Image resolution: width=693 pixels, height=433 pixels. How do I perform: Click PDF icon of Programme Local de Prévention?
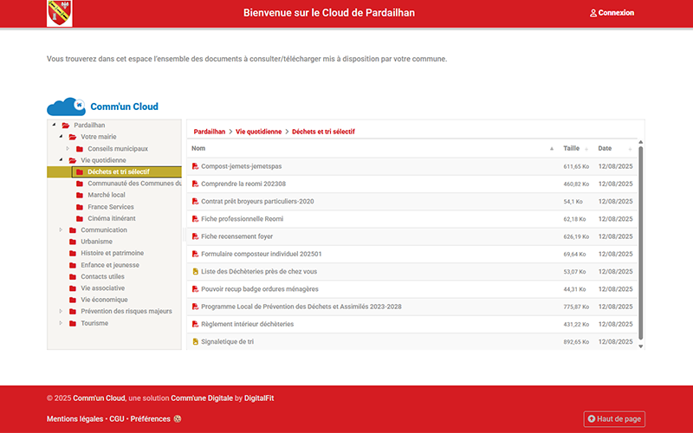(195, 307)
